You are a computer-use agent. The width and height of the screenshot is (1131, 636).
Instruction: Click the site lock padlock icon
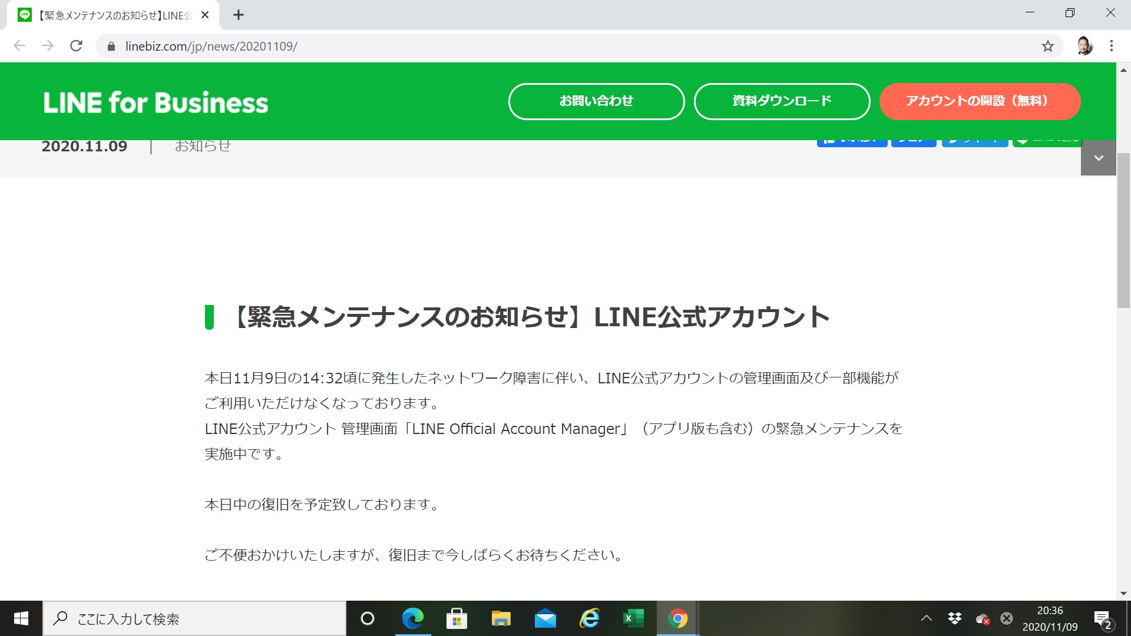(111, 47)
